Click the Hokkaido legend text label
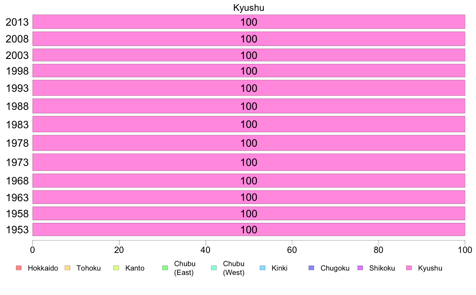This screenshot has width=476, height=295. (43, 268)
